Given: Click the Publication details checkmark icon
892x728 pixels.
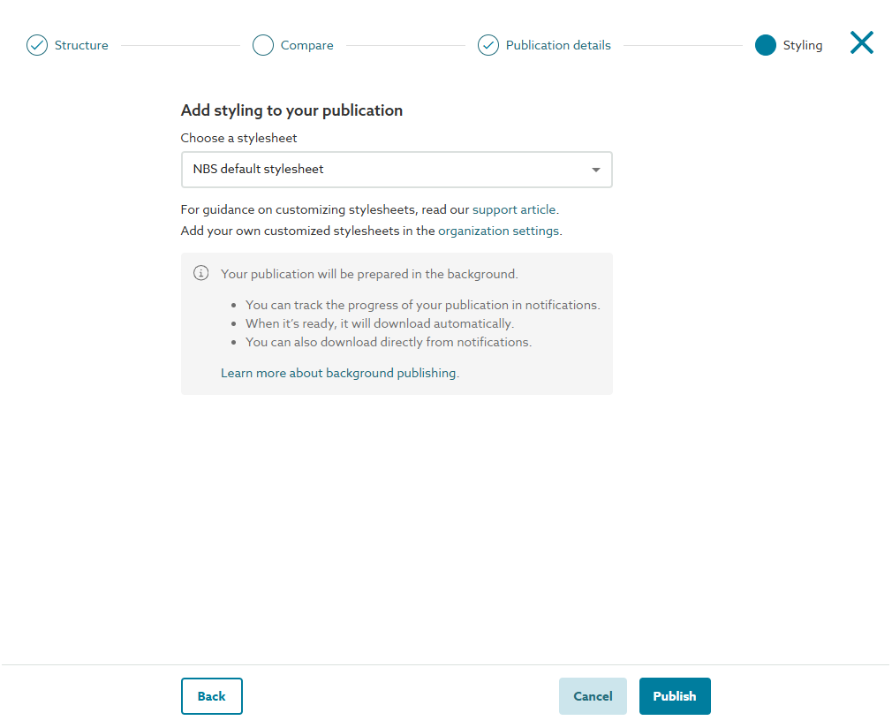Looking at the screenshot, I should point(488,45).
